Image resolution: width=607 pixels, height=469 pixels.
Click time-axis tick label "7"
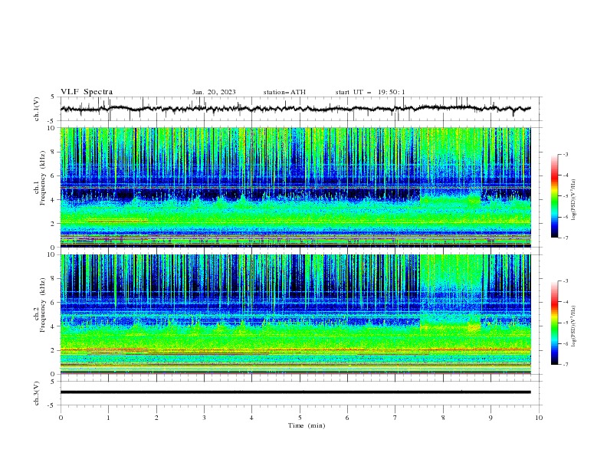(x=395, y=418)
